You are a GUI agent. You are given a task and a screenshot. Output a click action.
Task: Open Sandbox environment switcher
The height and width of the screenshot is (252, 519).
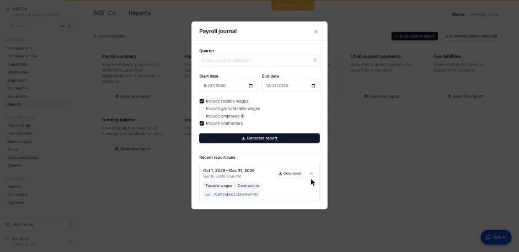tap(39, 242)
